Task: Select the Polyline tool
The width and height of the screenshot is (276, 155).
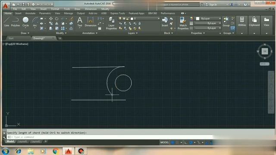Action: coord(16,22)
